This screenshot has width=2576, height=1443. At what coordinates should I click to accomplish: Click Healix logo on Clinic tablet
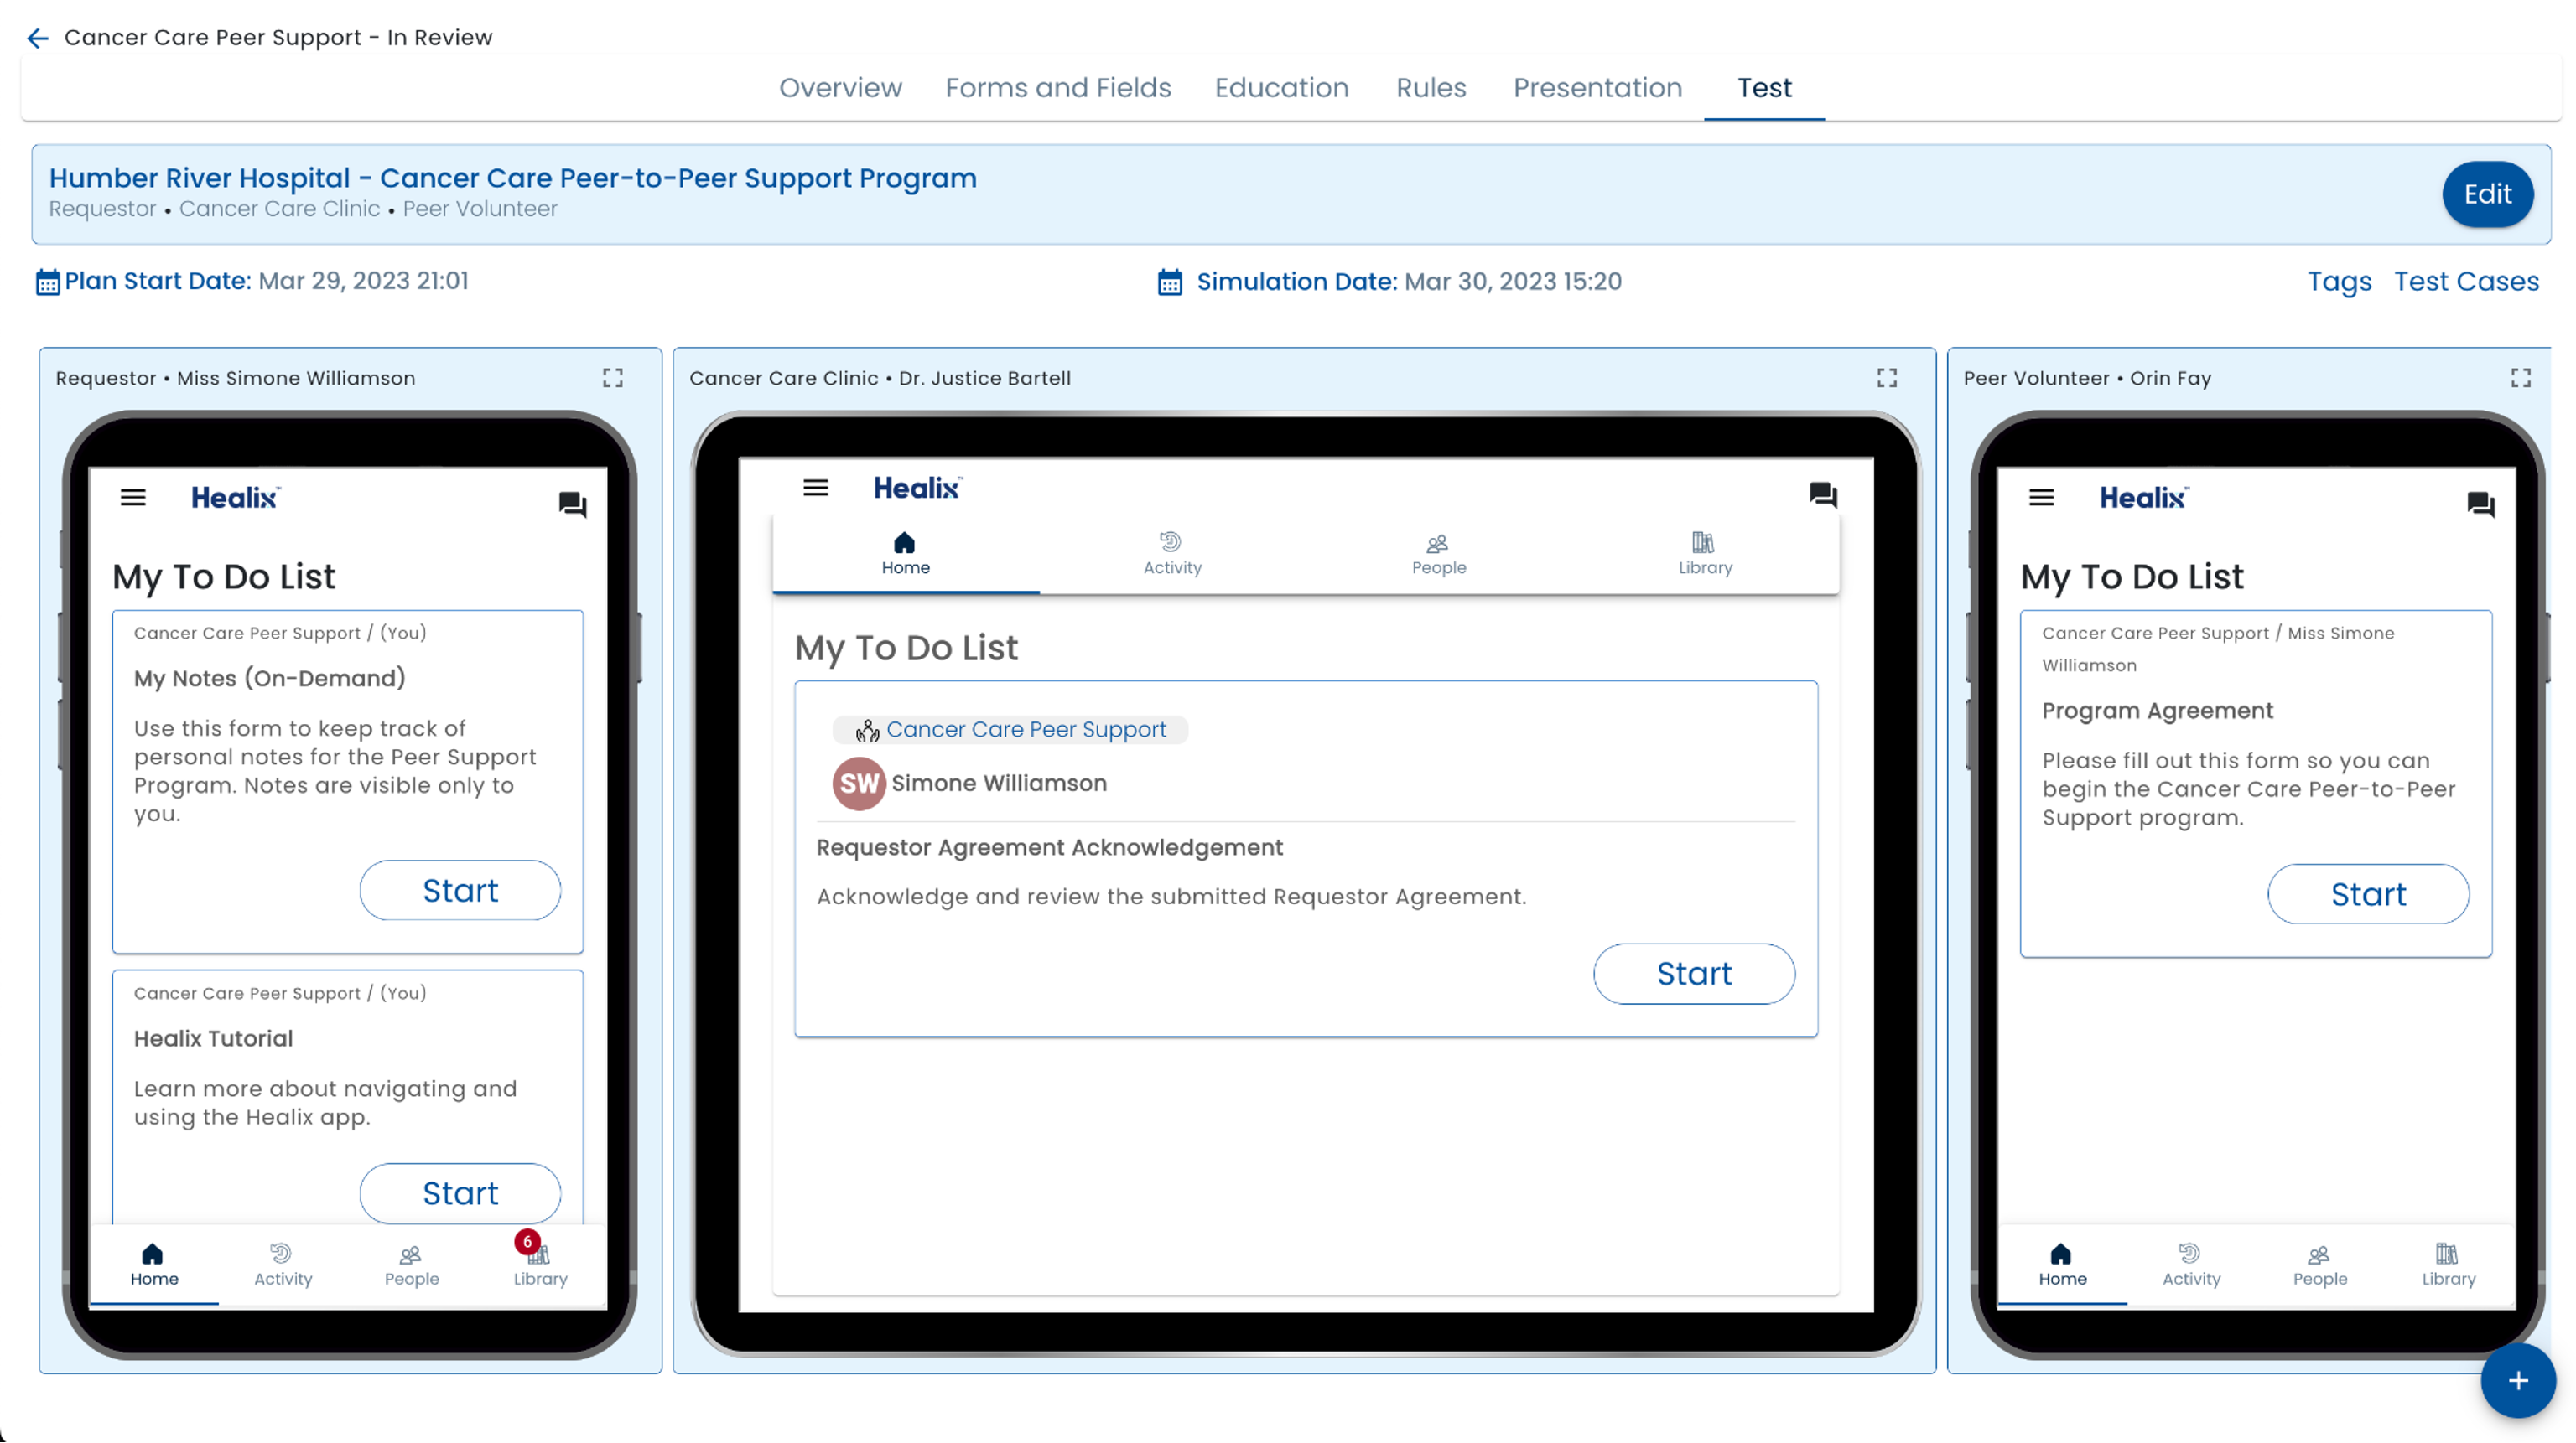point(918,488)
